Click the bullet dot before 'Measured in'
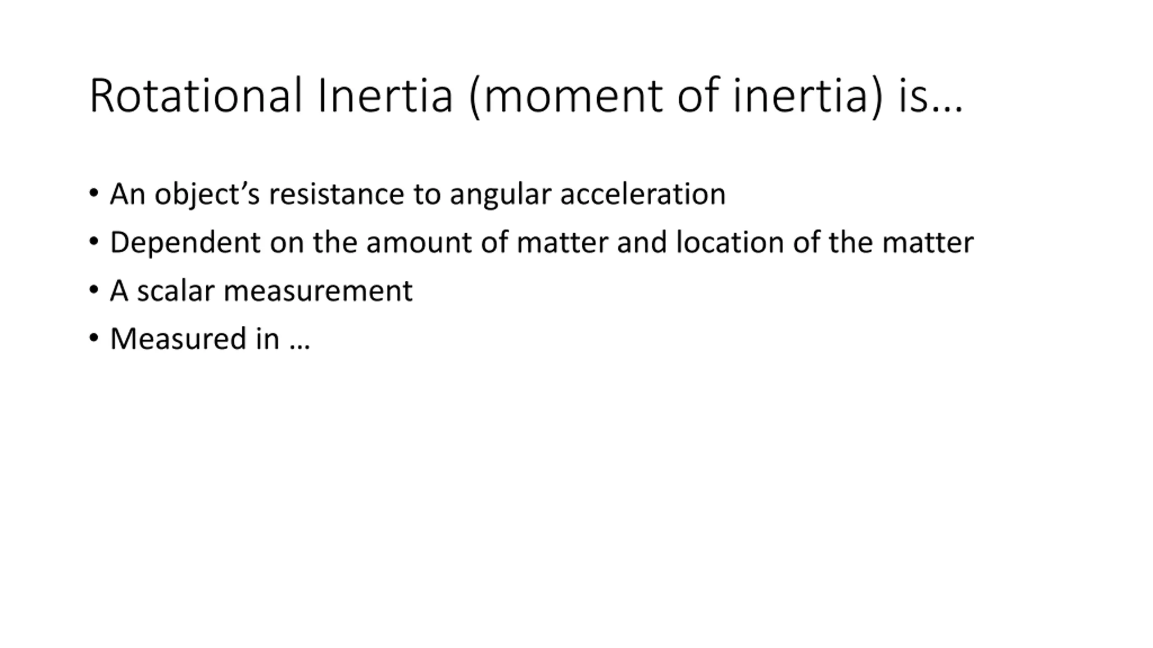 pos(94,337)
